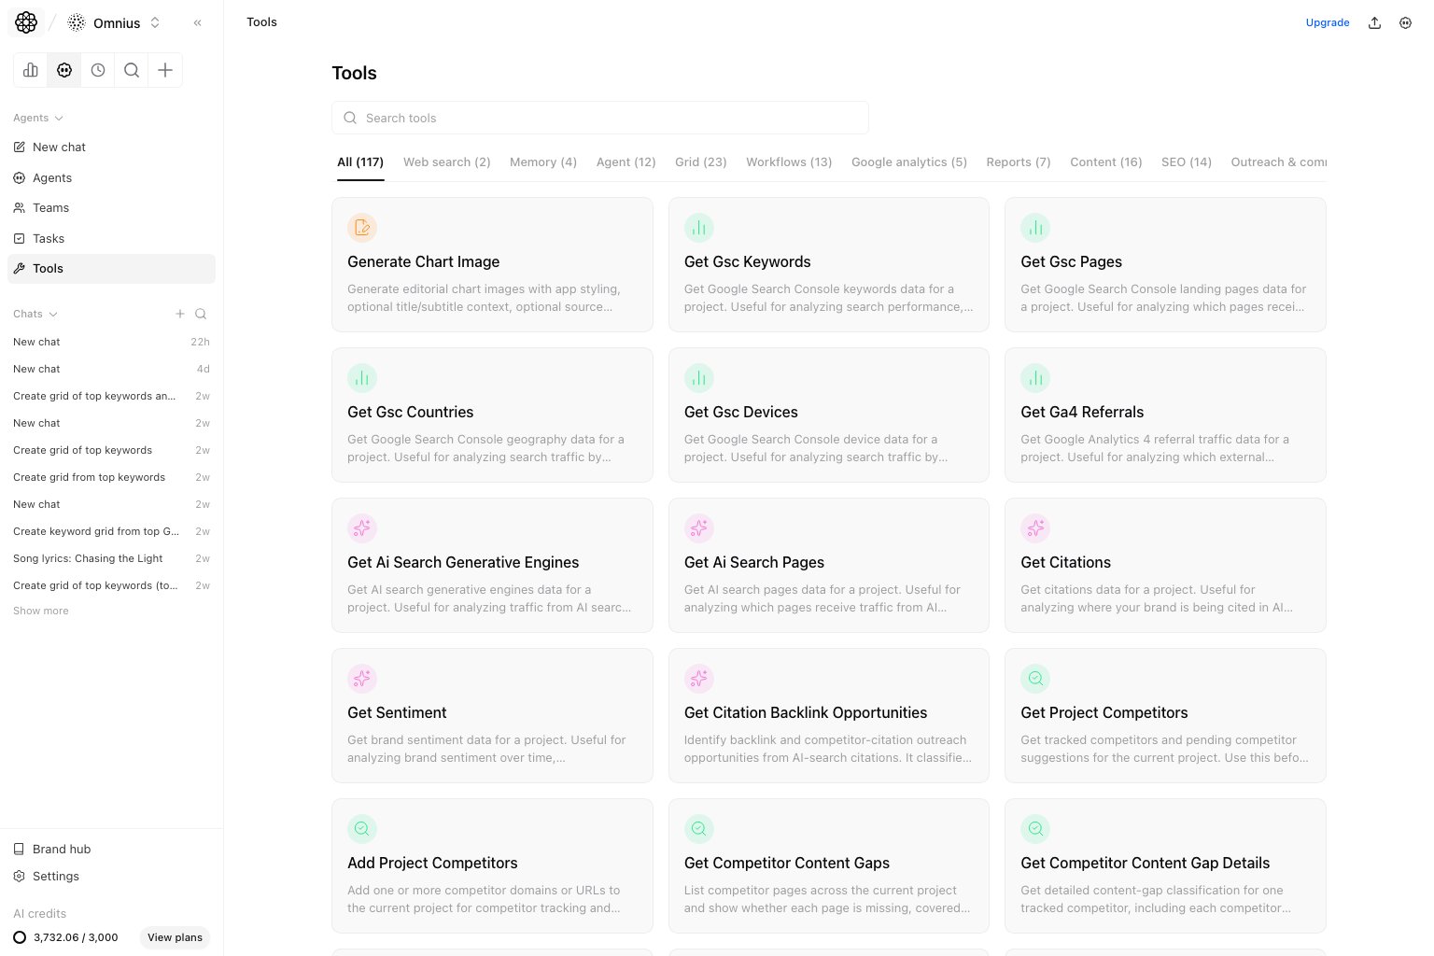This screenshot has height=956, width=1434.
Task: Switch to Google analytics (5) tab
Action: coord(909,162)
